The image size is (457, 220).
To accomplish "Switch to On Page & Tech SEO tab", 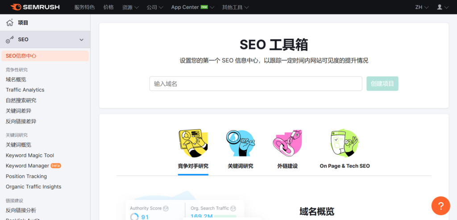I will pos(345,166).
